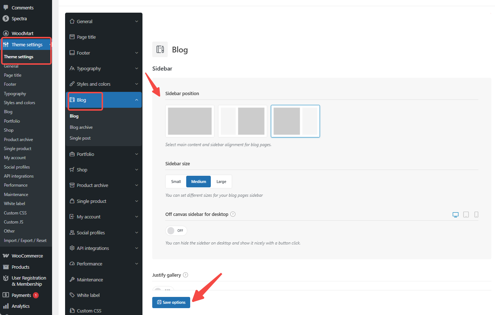Click the Styles and colors brush icon
The image size is (495, 315).
[x=73, y=84]
